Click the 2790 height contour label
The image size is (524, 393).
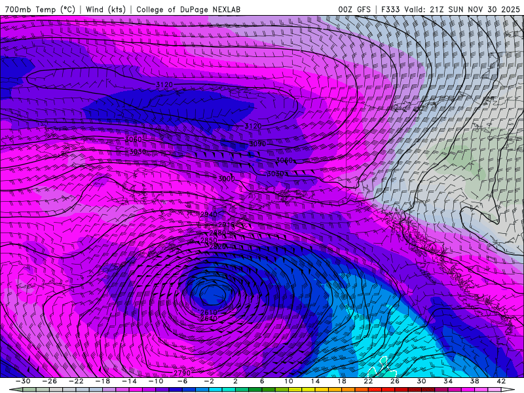click(182, 373)
